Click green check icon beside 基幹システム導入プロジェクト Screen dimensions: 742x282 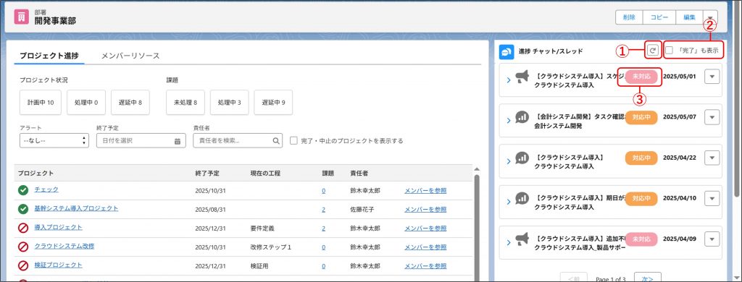tap(23, 209)
